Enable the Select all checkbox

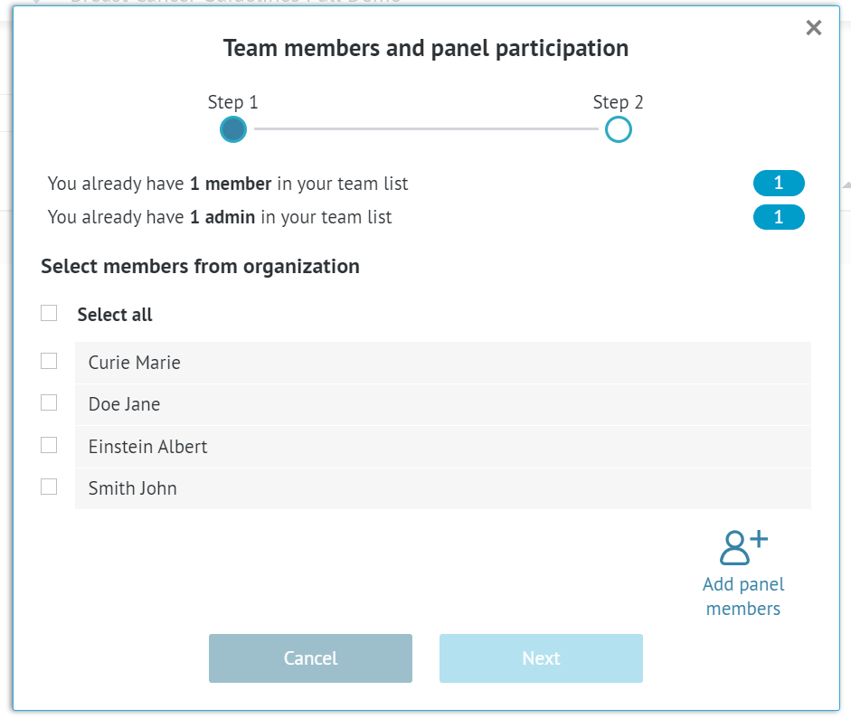coord(49,312)
